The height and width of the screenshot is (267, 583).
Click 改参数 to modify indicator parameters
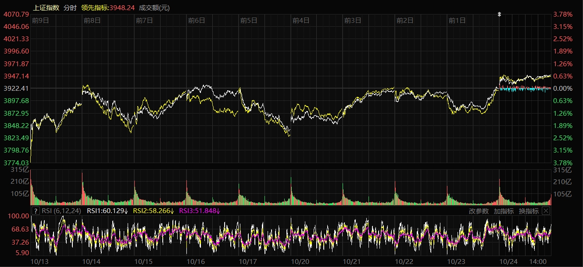tap(479, 211)
